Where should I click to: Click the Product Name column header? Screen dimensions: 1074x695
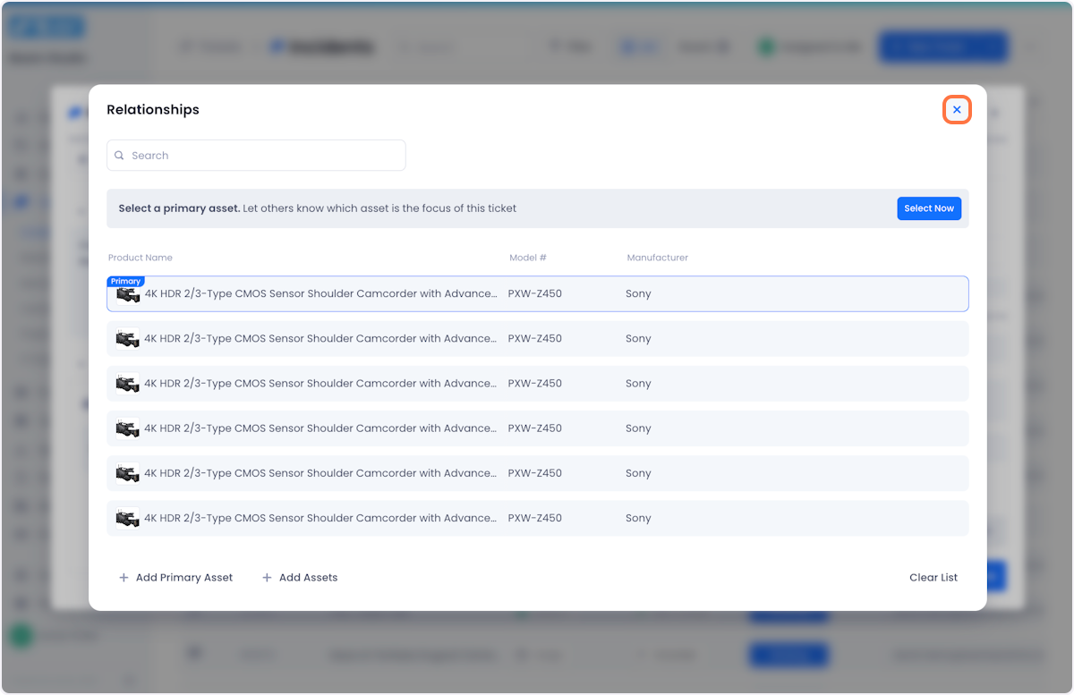coord(141,258)
